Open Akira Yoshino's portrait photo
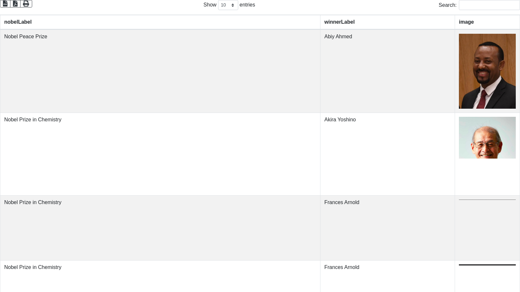This screenshot has height=292, width=520. tap(487, 138)
